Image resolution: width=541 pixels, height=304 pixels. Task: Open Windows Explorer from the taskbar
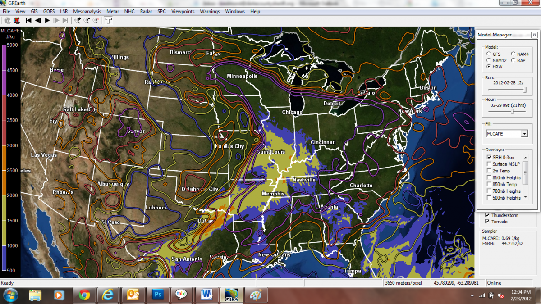[35, 295]
